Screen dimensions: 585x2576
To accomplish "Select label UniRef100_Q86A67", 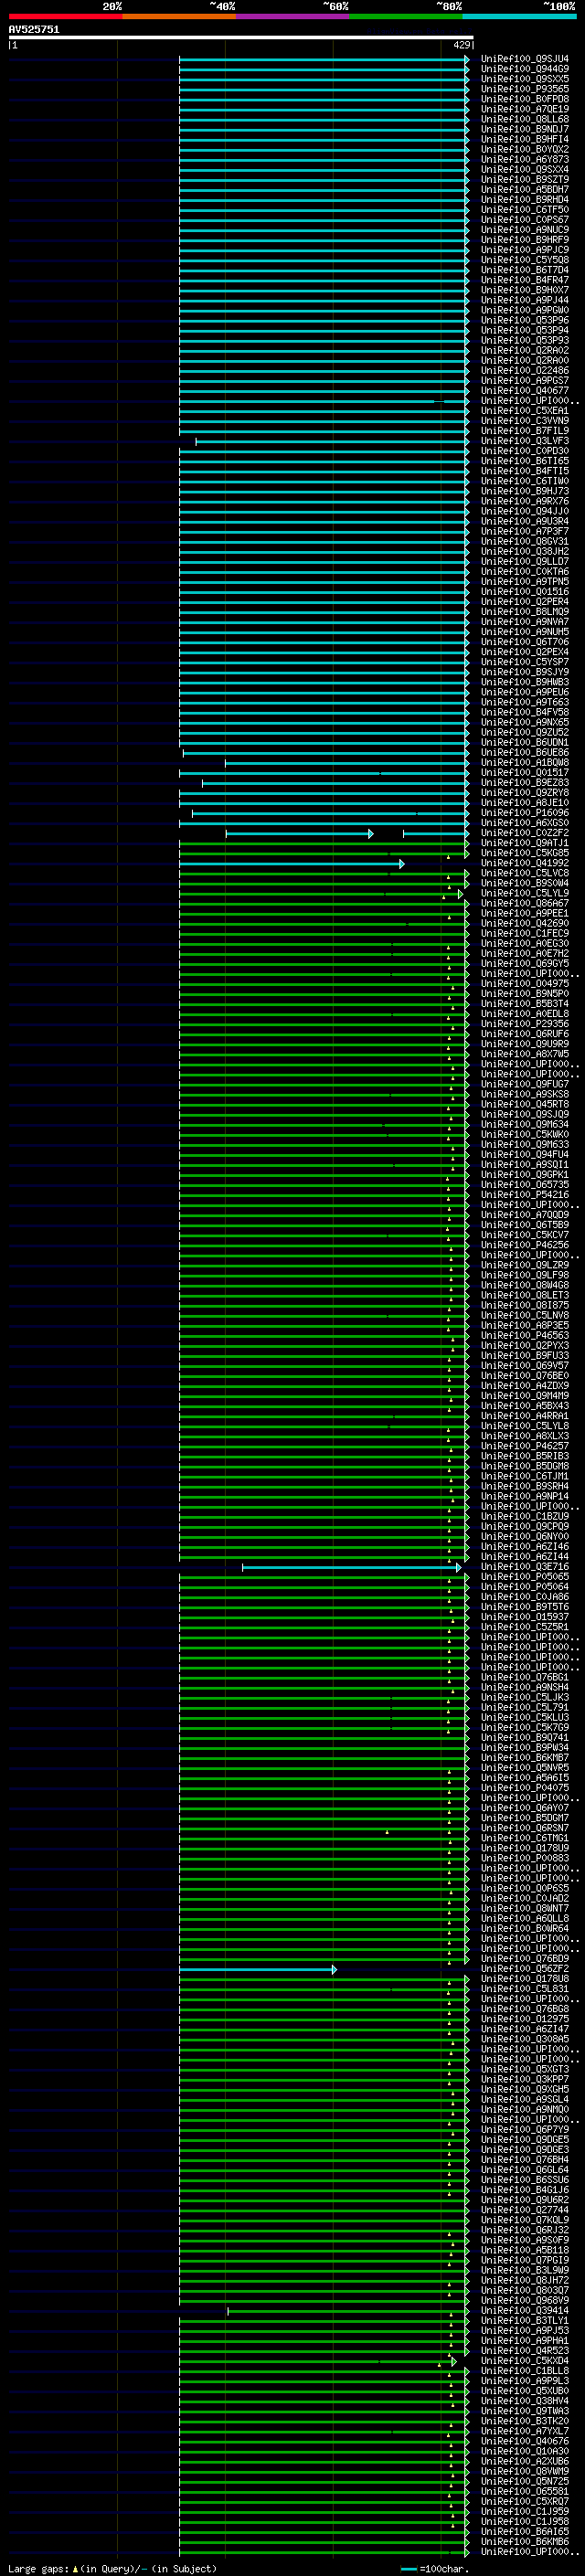I will [x=524, y=903].
